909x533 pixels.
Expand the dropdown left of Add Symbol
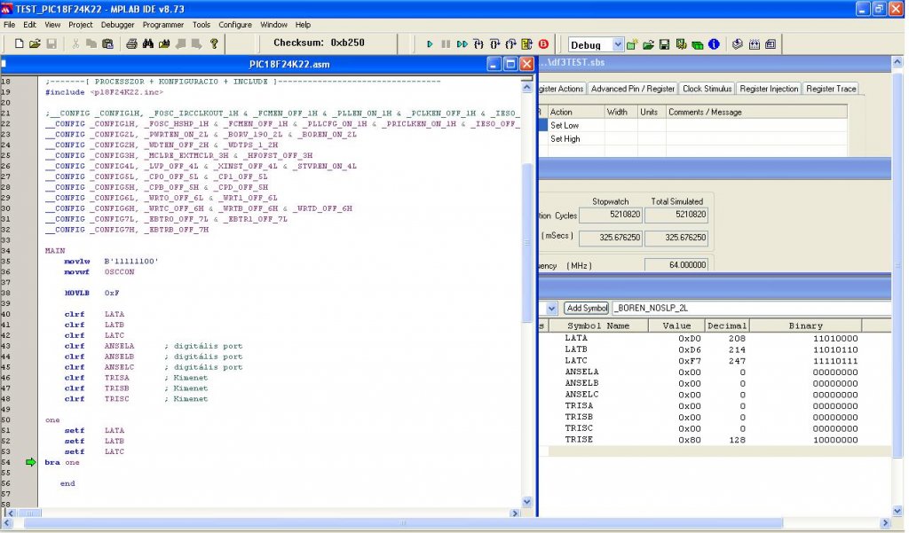pos(551,308)
